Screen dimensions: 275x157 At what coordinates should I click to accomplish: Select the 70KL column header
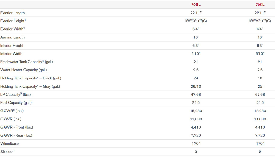coord(260,5)
